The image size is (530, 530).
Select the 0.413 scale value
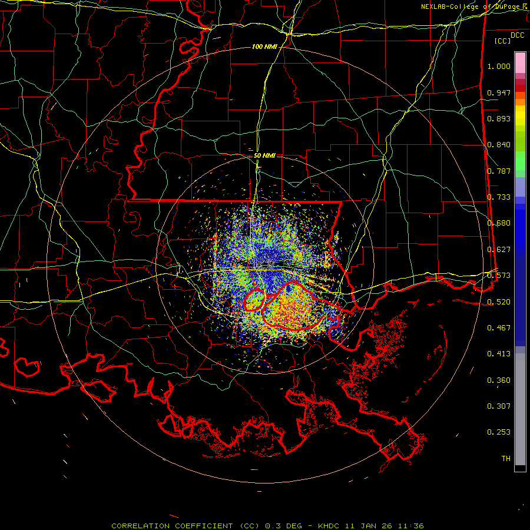pos(499,354)
